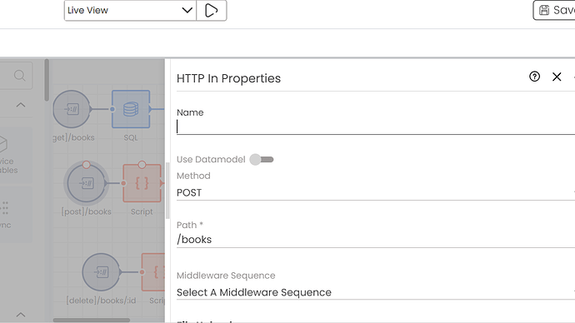
Task: Open the Live View dropdown
Action: click(130, 10)
